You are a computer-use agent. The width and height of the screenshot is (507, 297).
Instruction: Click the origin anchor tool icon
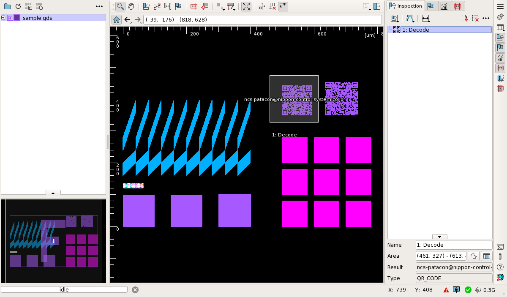(262, 6)
